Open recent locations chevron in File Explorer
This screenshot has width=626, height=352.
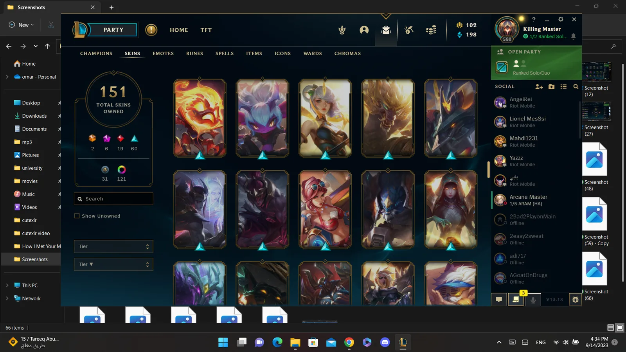36,46
